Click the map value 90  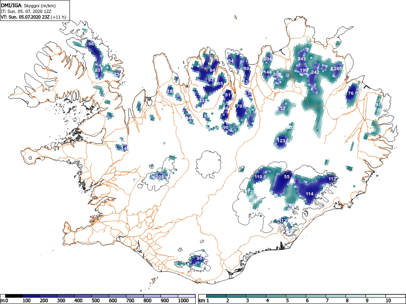(226, 127)
